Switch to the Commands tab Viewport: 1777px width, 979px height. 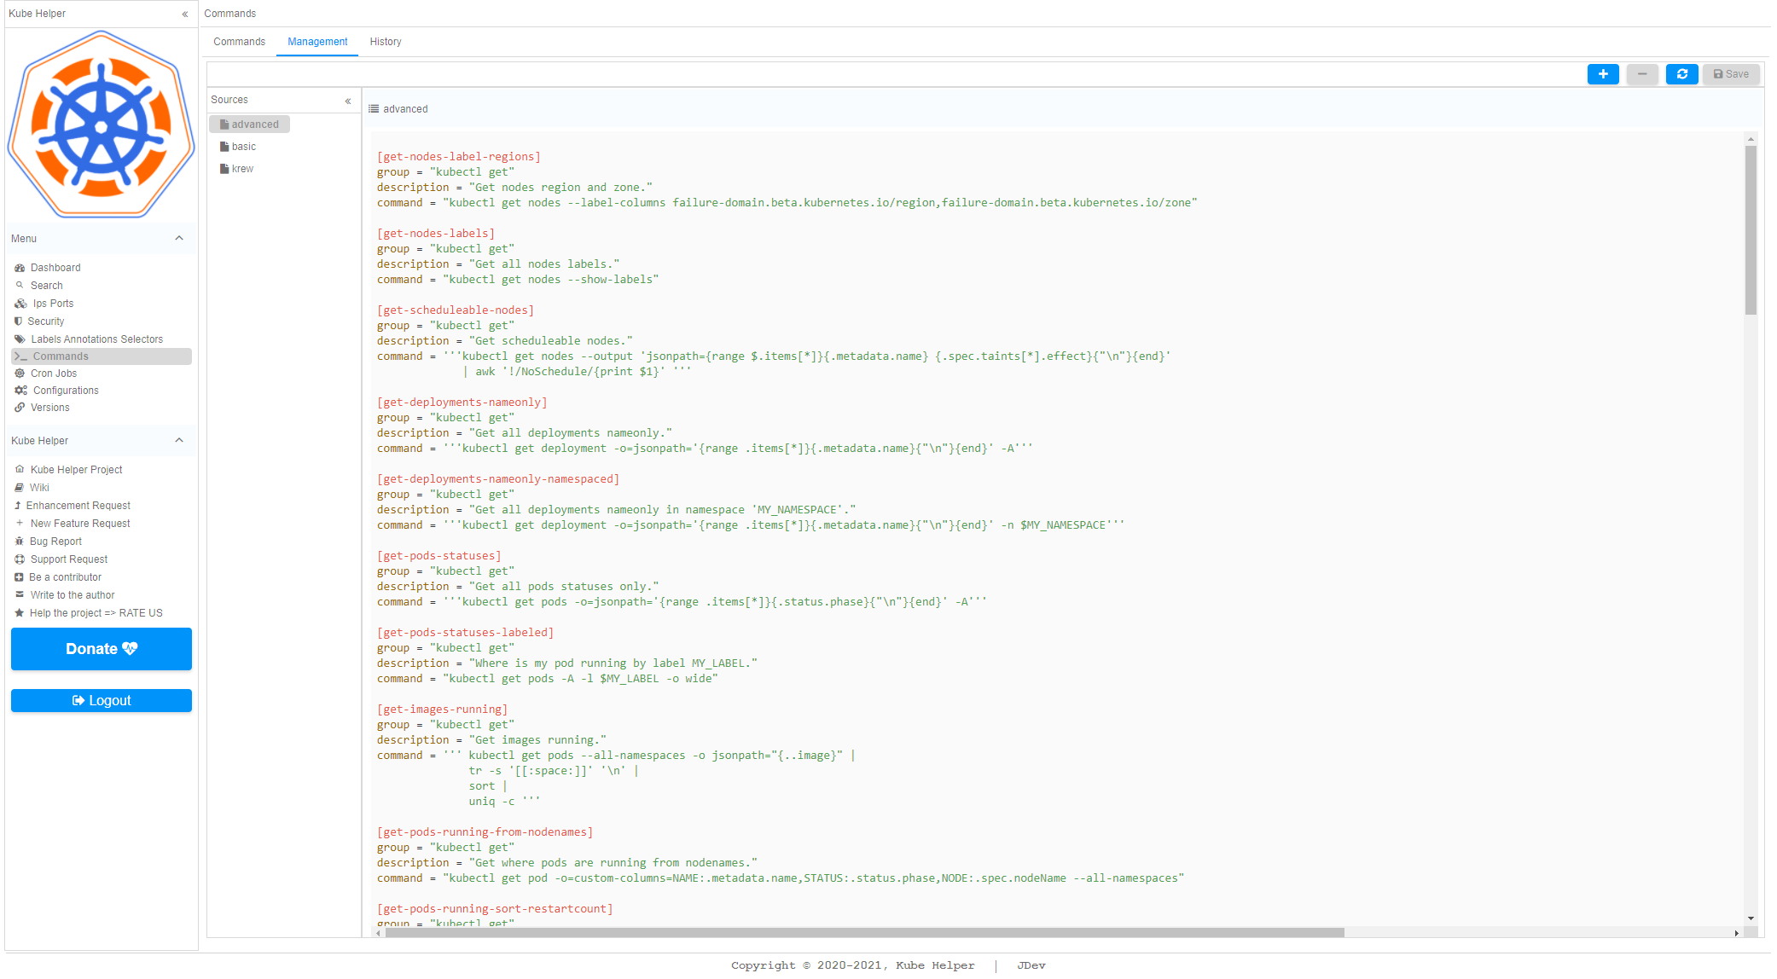tap(239, 42)
